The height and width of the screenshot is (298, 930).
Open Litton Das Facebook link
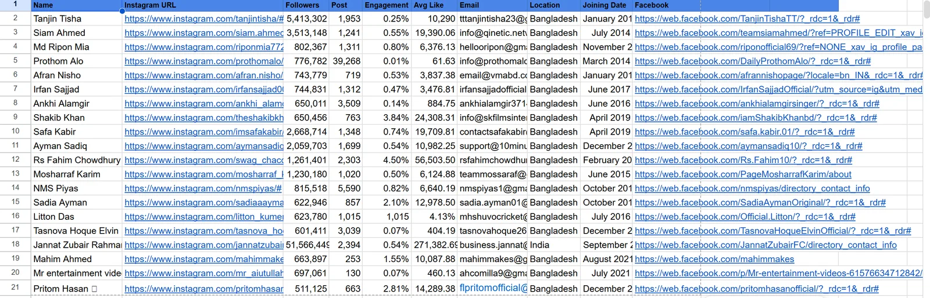pos(745,217)
